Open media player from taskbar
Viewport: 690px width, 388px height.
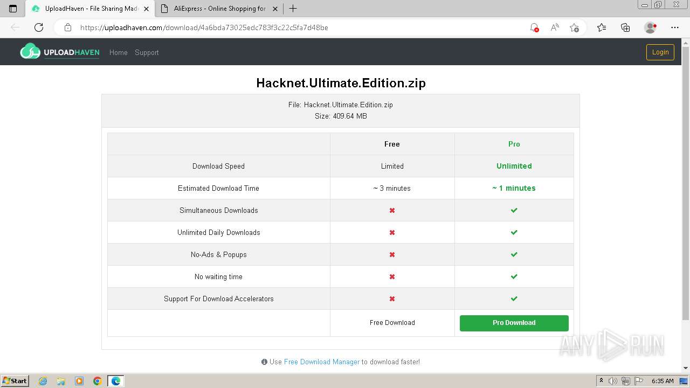[x=79, y=381]
